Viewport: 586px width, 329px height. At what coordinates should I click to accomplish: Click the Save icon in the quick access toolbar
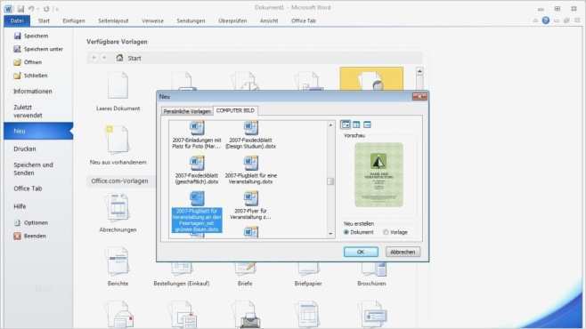21,9
